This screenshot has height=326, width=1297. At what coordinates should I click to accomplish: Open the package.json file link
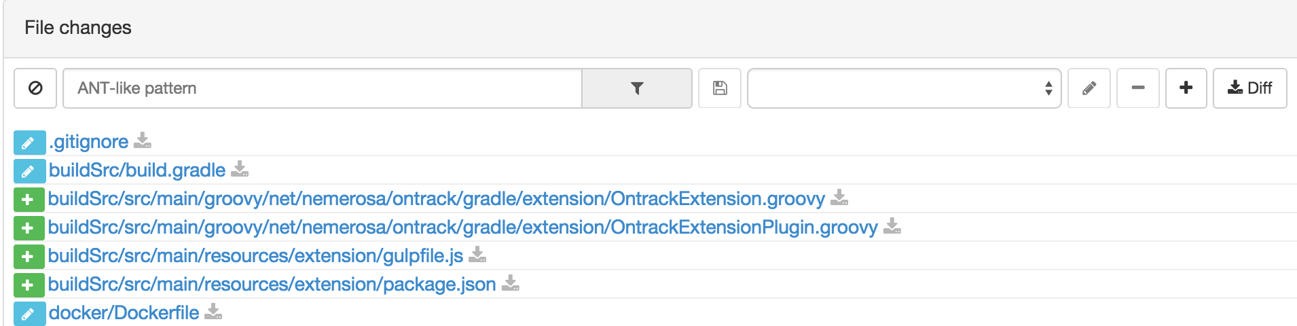point(272,285)
